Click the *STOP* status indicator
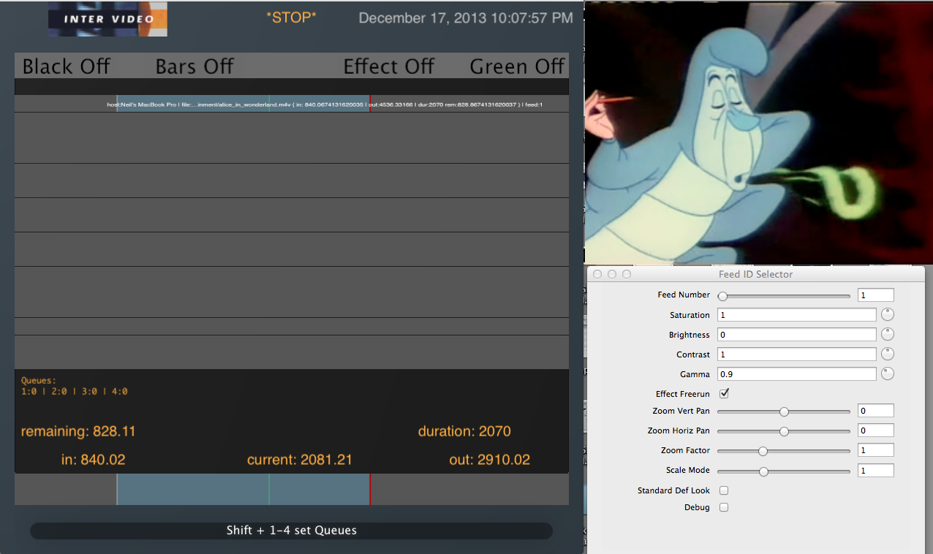Image resolution: width=933 pixels, height=554 pixels. [292, 17]
